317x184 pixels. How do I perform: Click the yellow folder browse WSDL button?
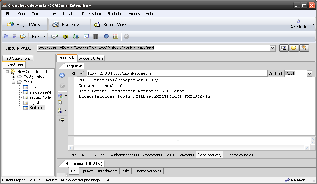pyautogui.click(x=293, y=48)
